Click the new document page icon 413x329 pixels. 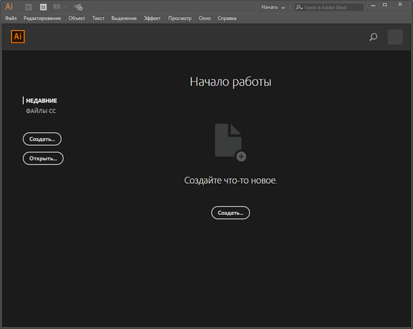pyautogui.click(x=230, y=141)
